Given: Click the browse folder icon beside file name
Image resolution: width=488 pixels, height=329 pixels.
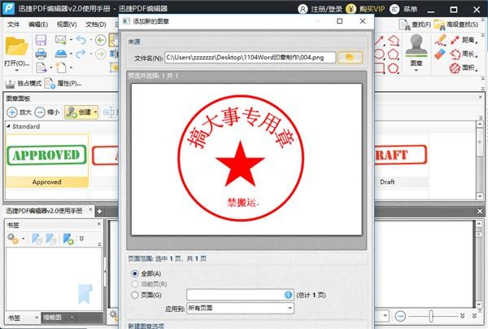Looking at the screenshot, I should [351, 58].
